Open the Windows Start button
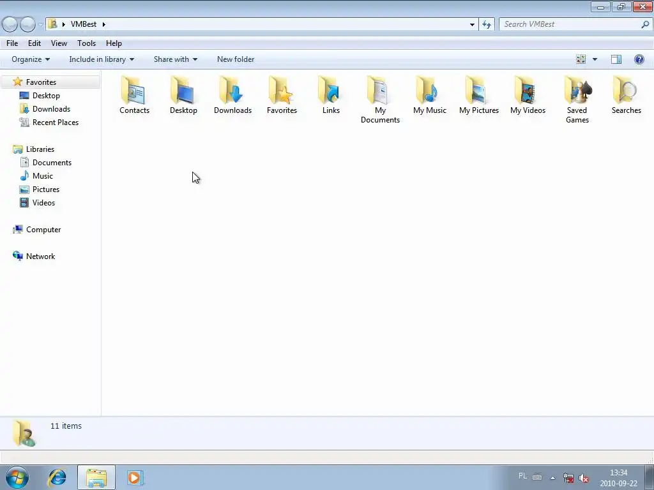Image resolution: width=654 pixels, height=490 pixels. pyautogui.click(x=17, y=477)
